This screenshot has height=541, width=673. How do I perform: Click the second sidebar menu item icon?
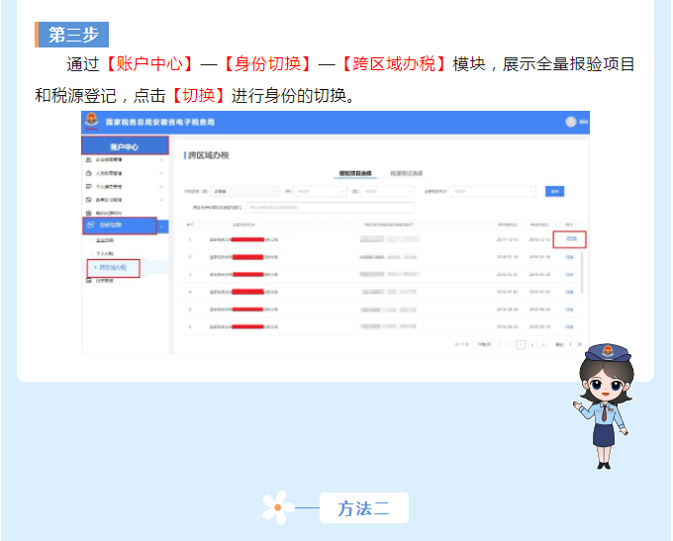[x=89, y=173]
